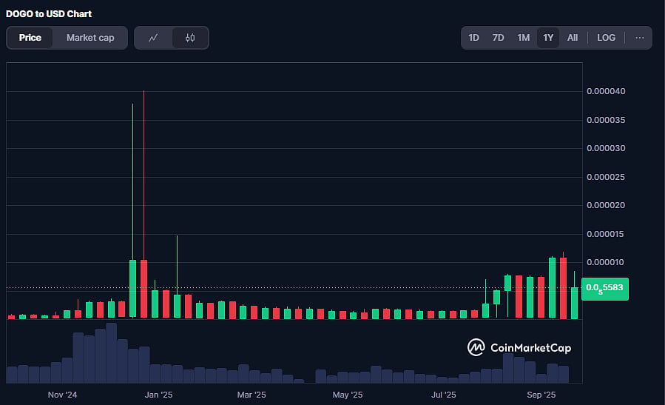Screen dimensions: 665x405
Task: Click the Sep '25 date axis label
Action: [x=541, y=395]
